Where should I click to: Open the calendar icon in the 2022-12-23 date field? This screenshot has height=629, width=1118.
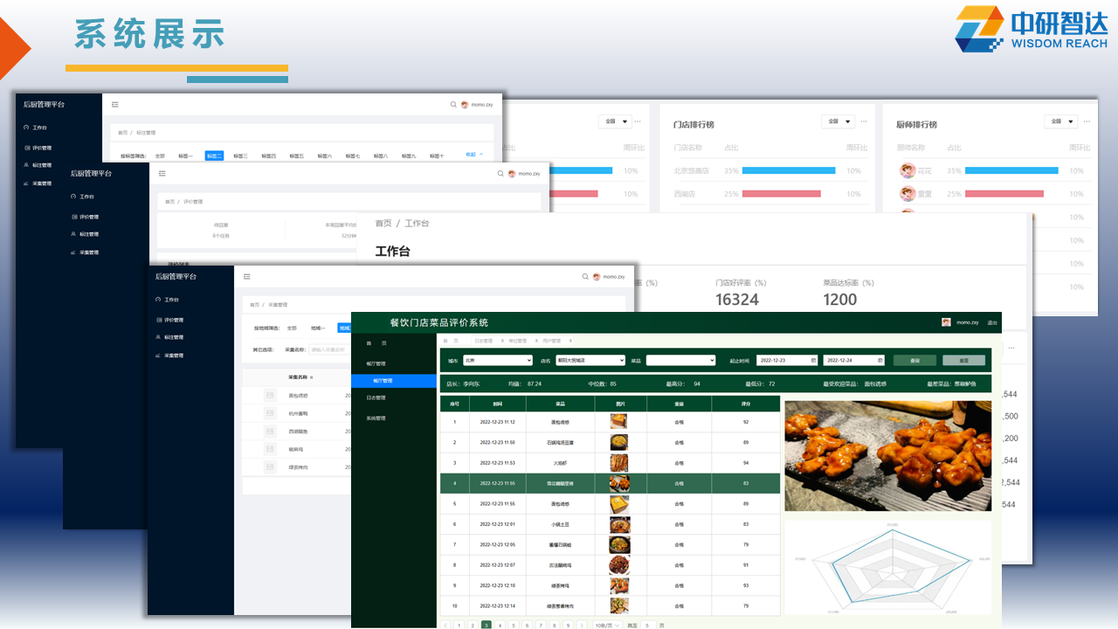point(813,360)
